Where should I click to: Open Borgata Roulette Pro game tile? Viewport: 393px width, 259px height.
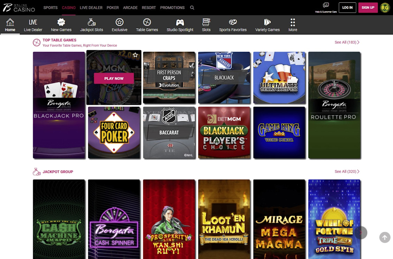(x=334, y=105)
